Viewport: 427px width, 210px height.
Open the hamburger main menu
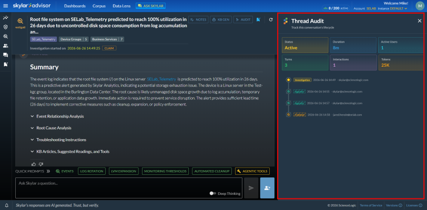pyautogui.click(x=5, y=6)
